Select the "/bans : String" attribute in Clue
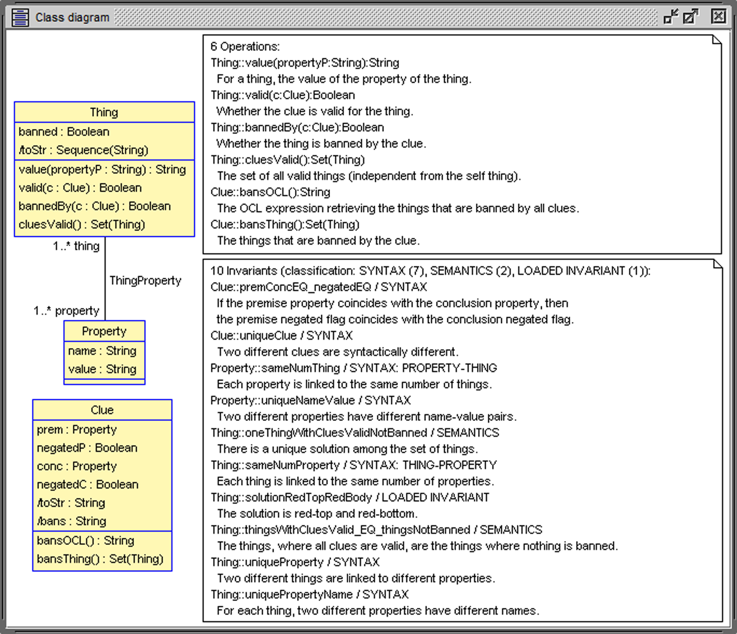Screen dimensions: 737x634 72,521
